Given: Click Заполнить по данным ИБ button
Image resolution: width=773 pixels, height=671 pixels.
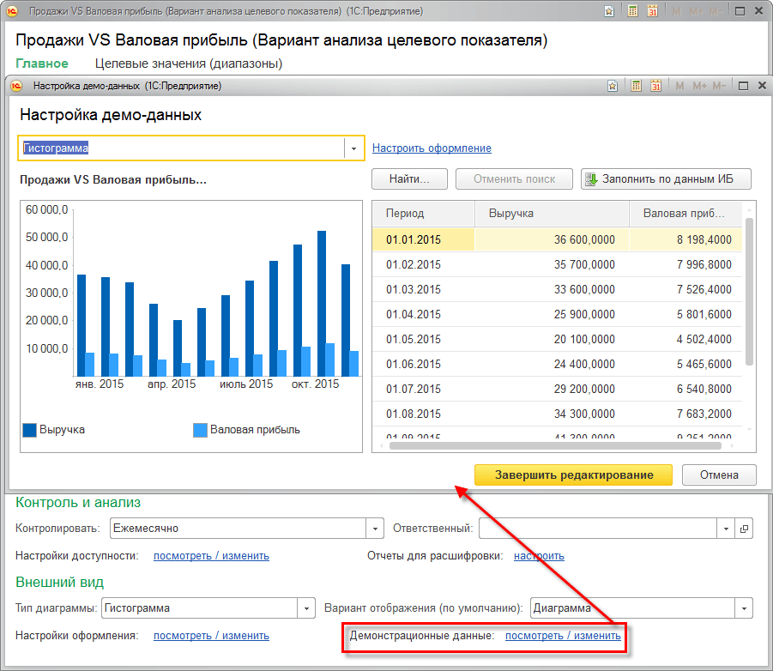Looking at the screenshot, I should pos(666,179).
